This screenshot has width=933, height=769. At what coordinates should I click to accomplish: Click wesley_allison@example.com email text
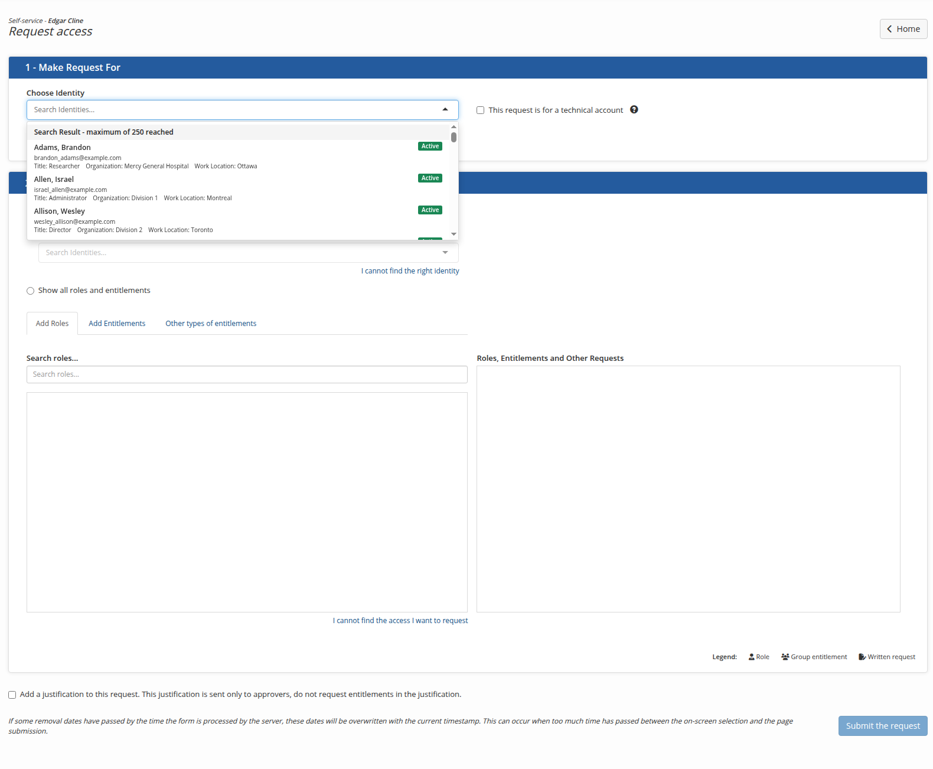pyautogui.click(x=74, y=221)
